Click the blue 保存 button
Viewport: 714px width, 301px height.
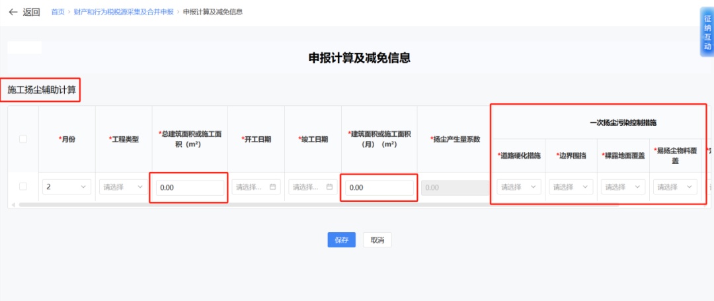pos(342,240)
